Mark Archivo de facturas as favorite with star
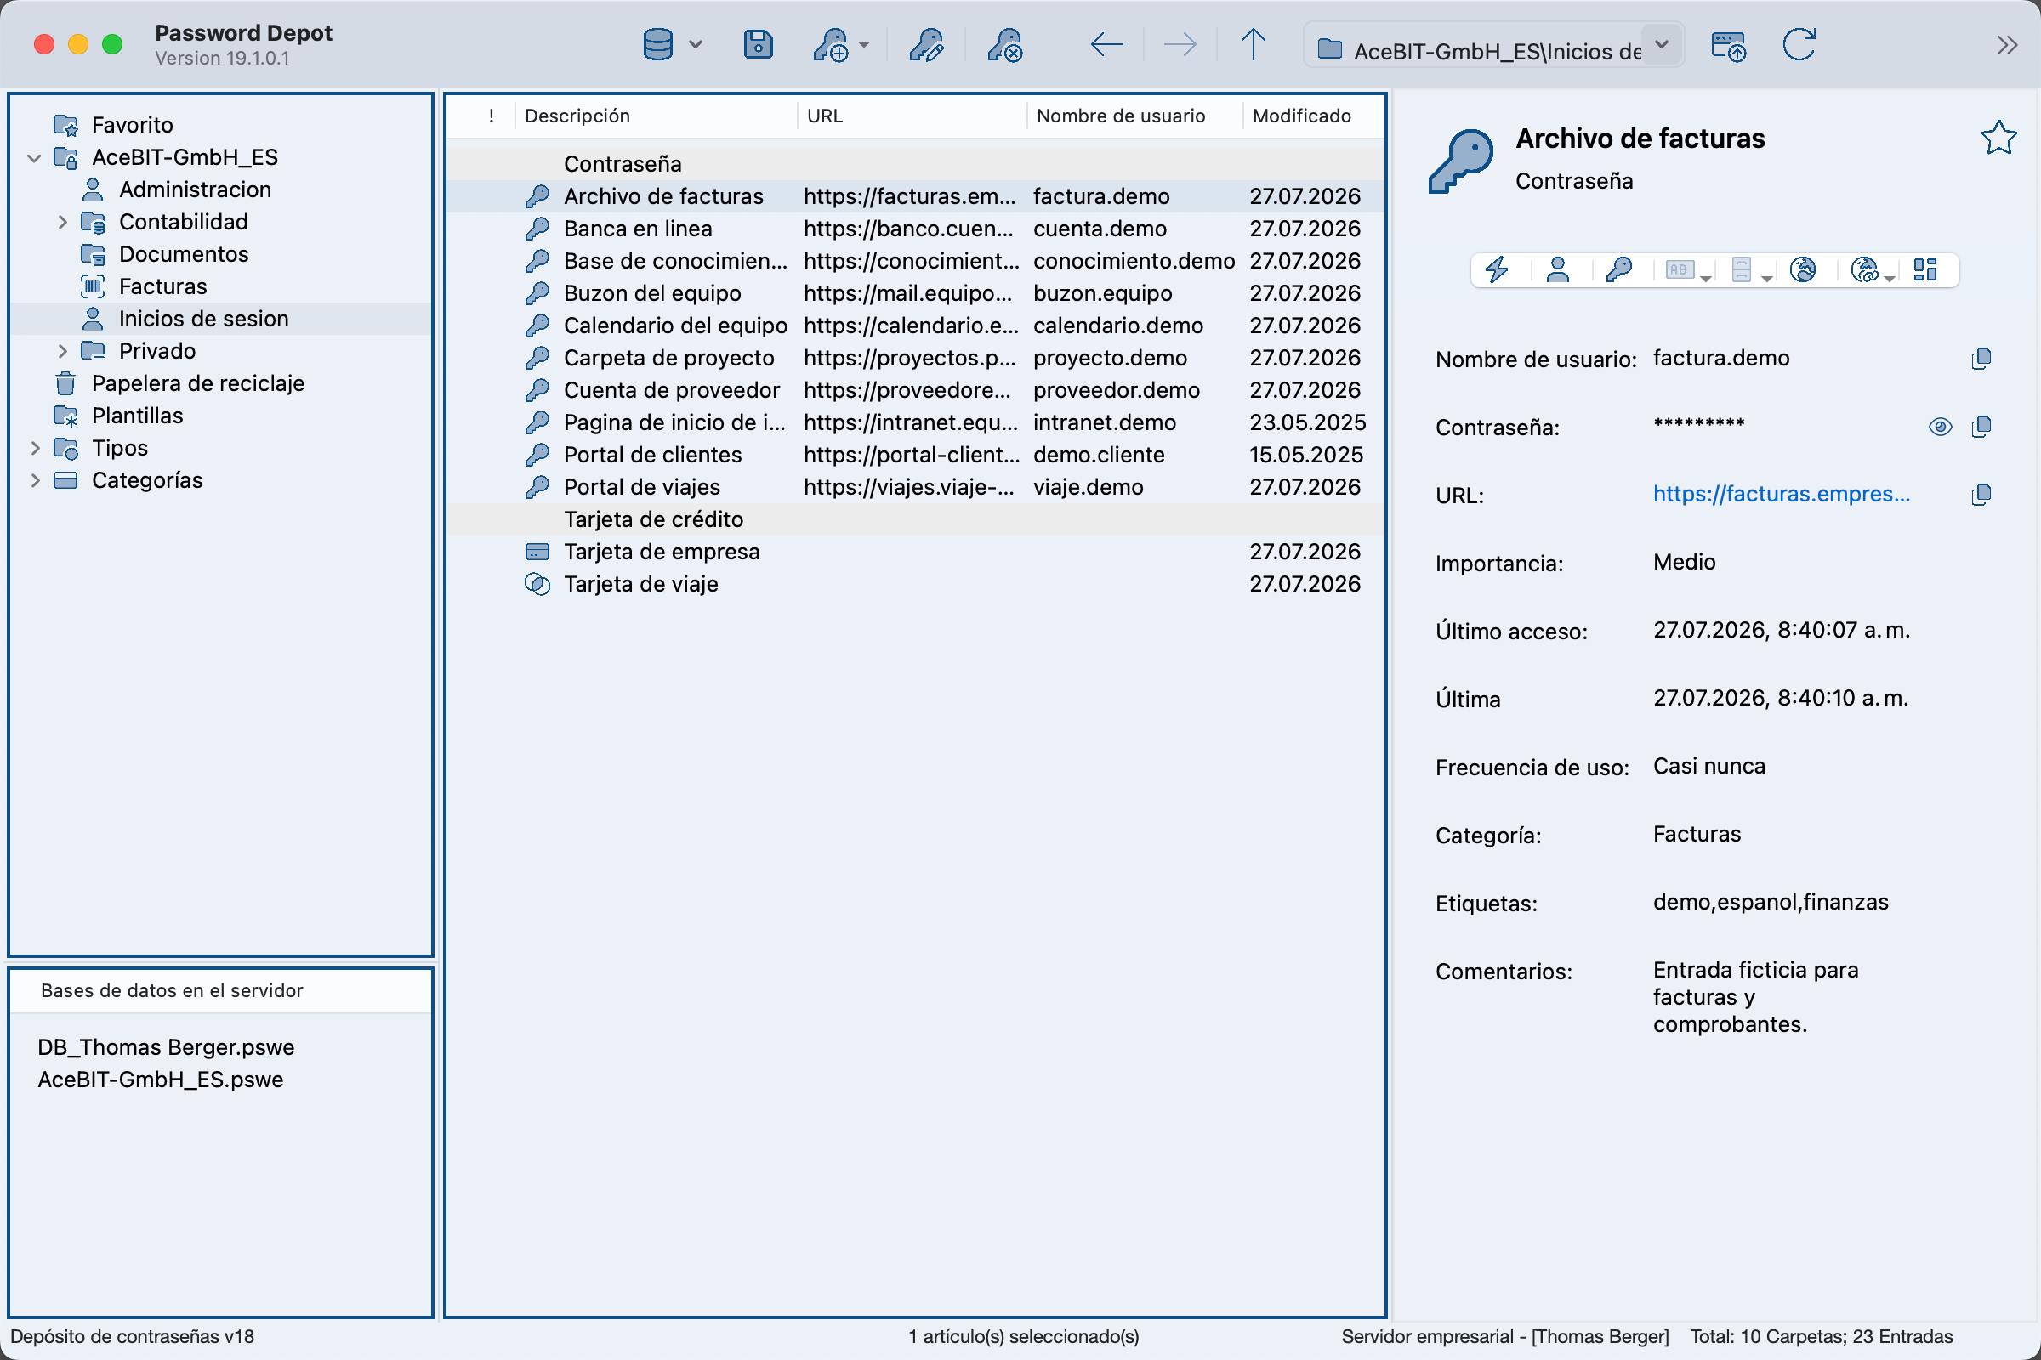Image resolution: width=2041 pixels, height=1360 pixels. [1998, 137]
